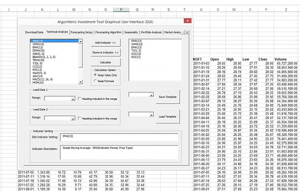Select MACD(12, 26, 9) indicator
The image size is (300, 191).
tap(54, 79)
